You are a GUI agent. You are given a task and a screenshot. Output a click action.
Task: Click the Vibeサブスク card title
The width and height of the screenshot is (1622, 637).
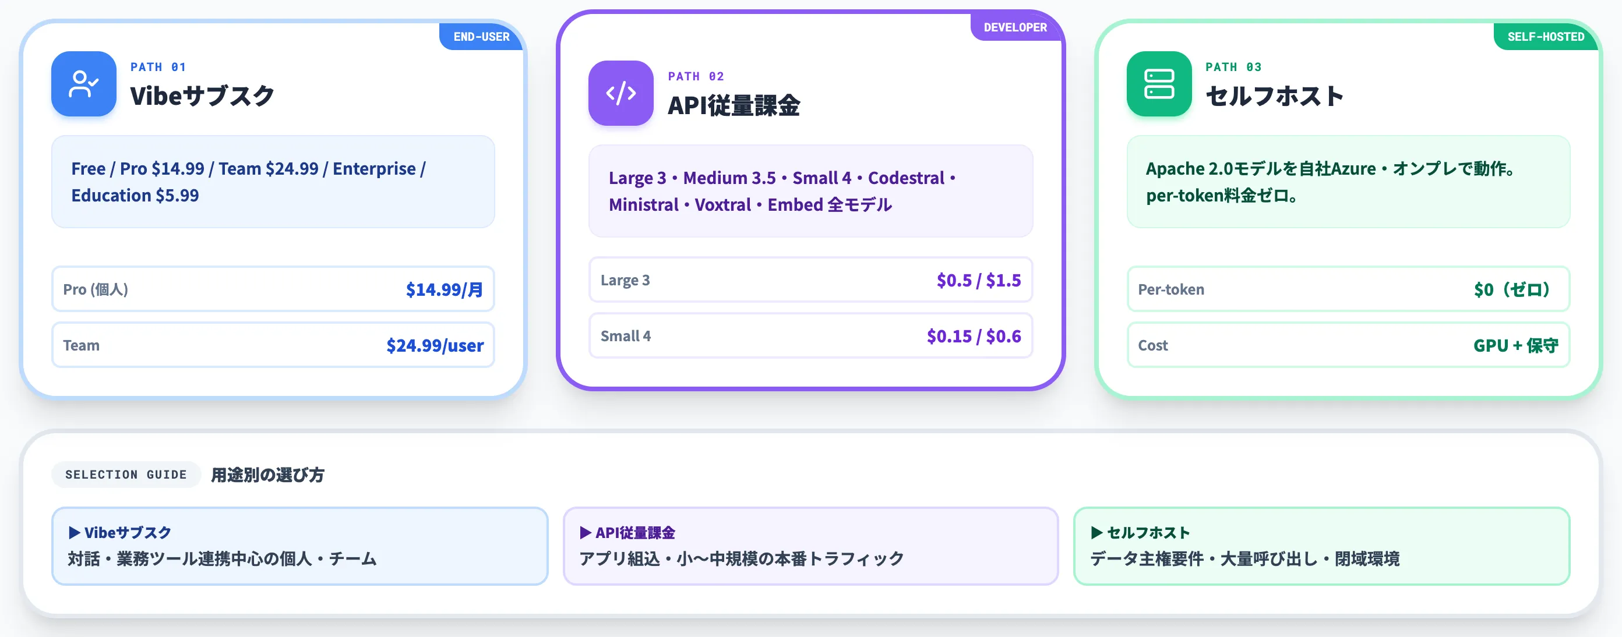click(202, 95)
